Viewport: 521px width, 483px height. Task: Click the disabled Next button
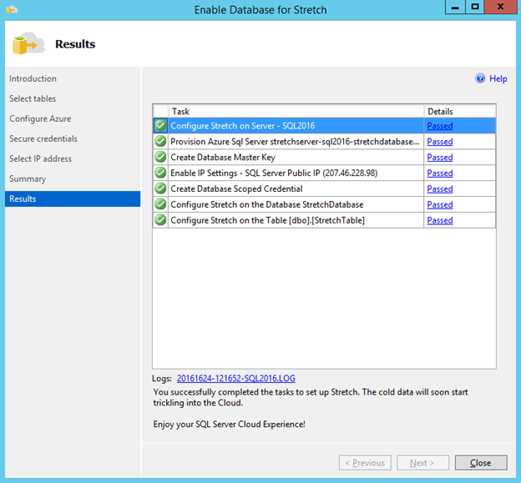(422, 462)
